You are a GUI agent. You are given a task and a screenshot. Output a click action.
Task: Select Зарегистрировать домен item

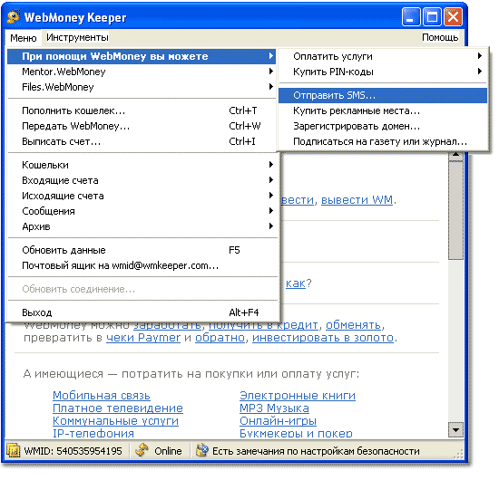[x=383, y=126]
